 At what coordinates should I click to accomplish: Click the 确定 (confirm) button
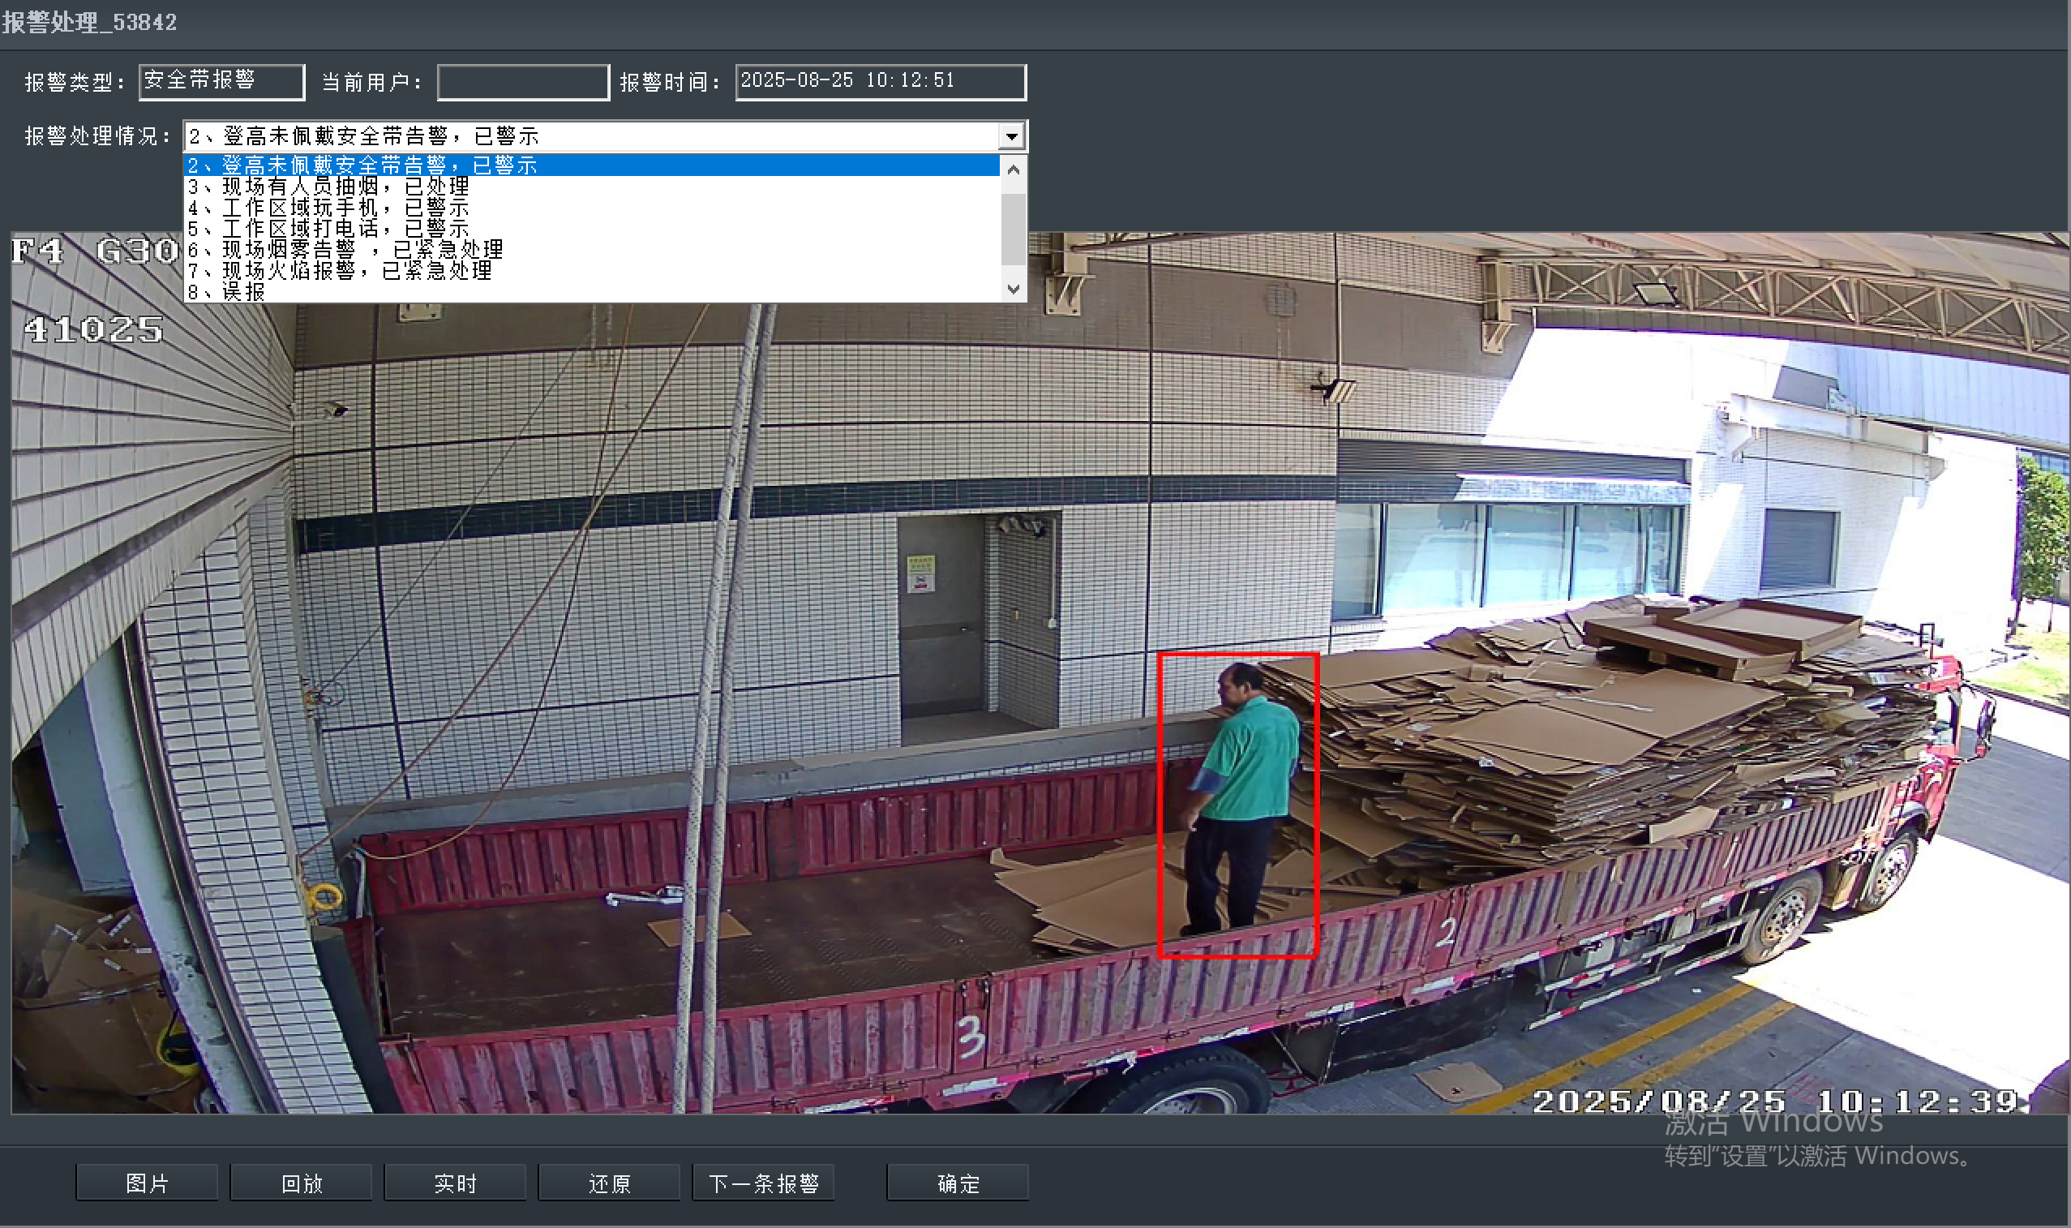[957, 1182]
